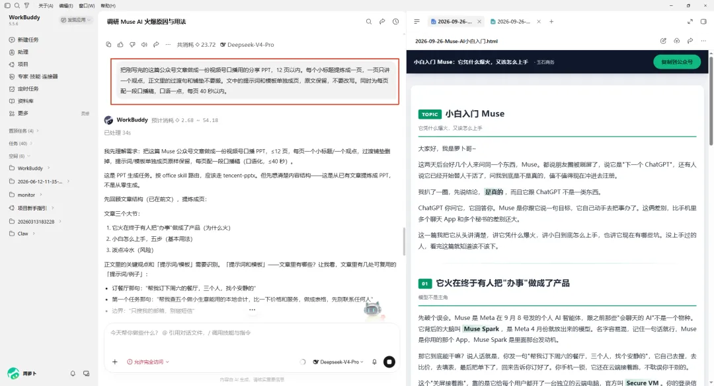This screenshot has width=714, height=386.
Task: Add attachment with plus button
Action: click(115, 362)
